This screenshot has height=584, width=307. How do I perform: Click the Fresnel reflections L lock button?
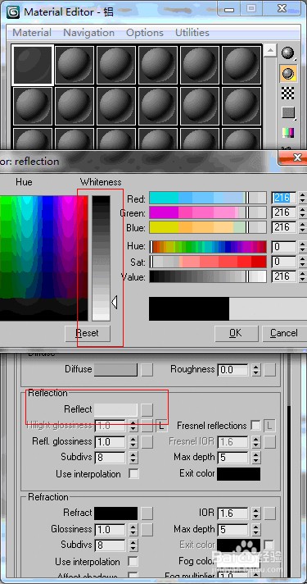[269, 426]
